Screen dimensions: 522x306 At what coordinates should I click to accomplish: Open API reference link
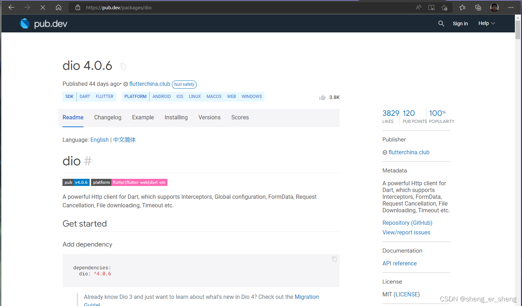[400, 264]
